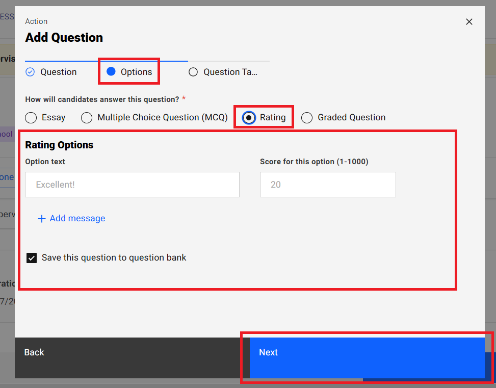Screen dimensions: 496x388
Task: Click the blue circle icon for Options step
Action: [x=111, y=72]
